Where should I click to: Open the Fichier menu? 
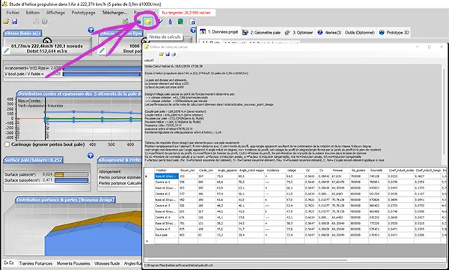point(13,13)
